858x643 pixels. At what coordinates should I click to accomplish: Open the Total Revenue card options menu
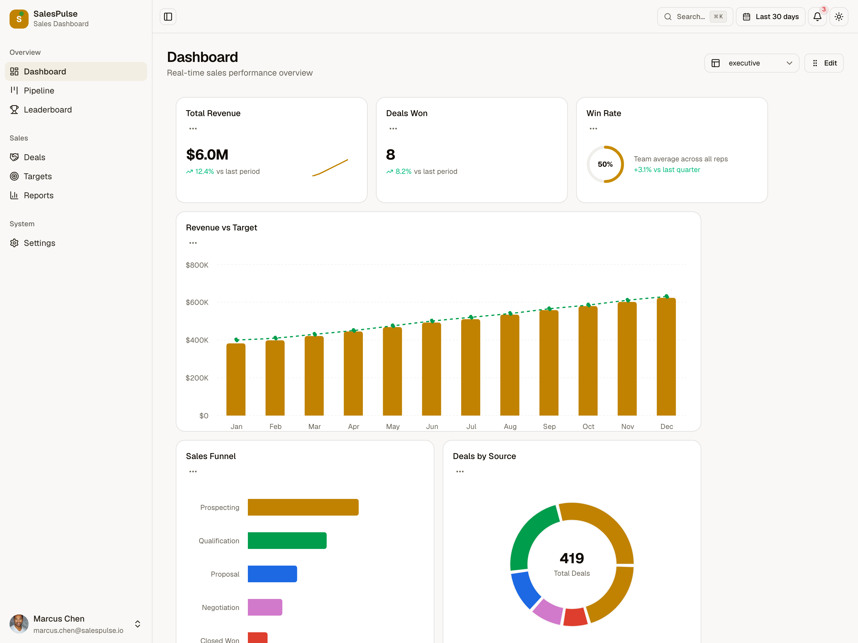[x=193, y=128]
